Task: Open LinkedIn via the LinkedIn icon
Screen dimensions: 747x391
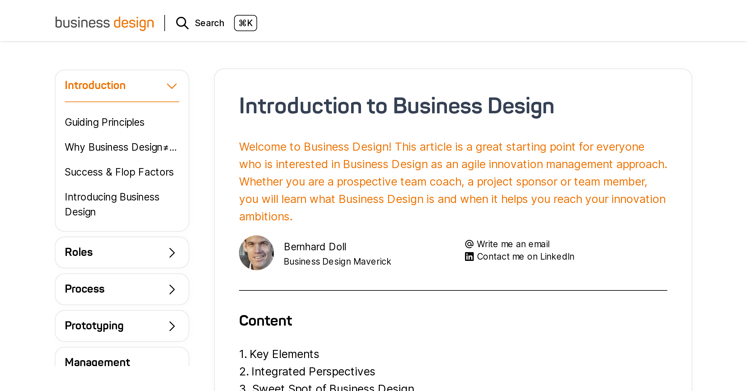Action: (x=469, y=256)
